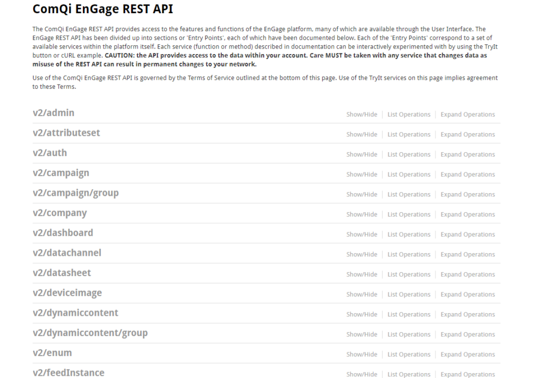Screen dimensions: 558x378
Task: Toggle Show/Hide for v2/datasheet
Action: pos(361,274)
